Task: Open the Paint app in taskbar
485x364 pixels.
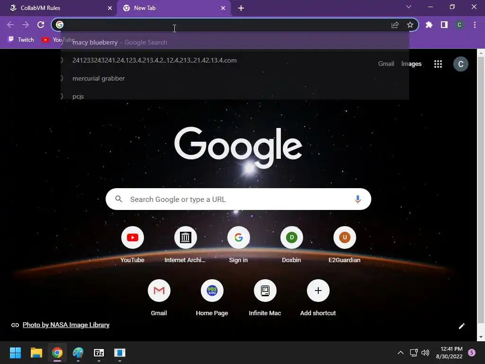Action: (78, 353)
